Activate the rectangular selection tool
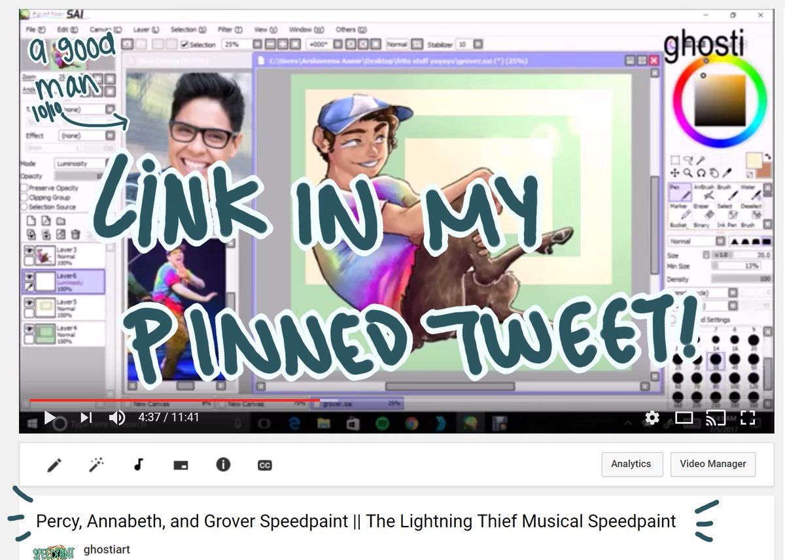 (676, 160)
